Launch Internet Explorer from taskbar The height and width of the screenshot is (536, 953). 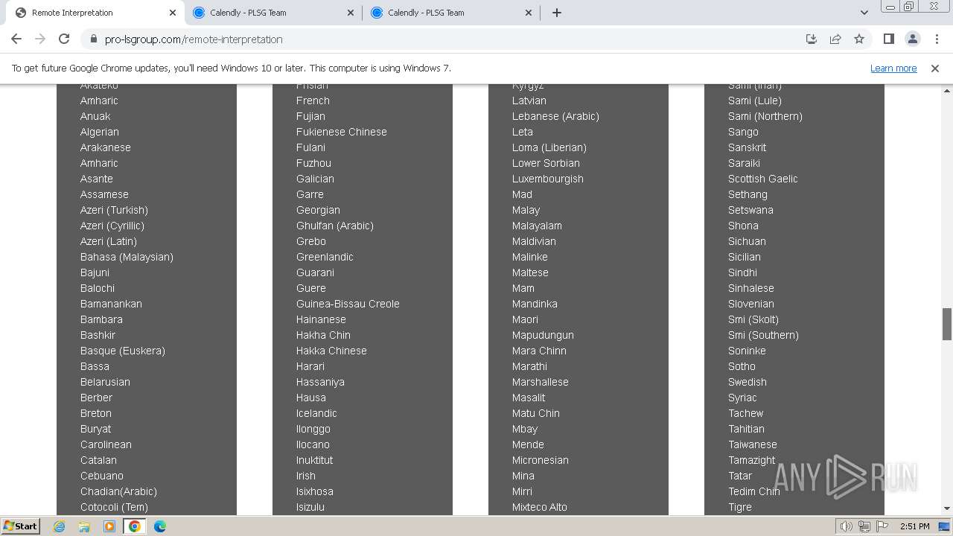coord(60,526)
